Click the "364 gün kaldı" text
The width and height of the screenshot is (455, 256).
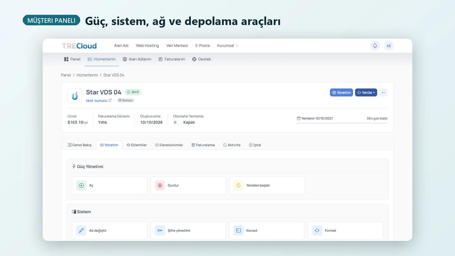tap(377, 118)
